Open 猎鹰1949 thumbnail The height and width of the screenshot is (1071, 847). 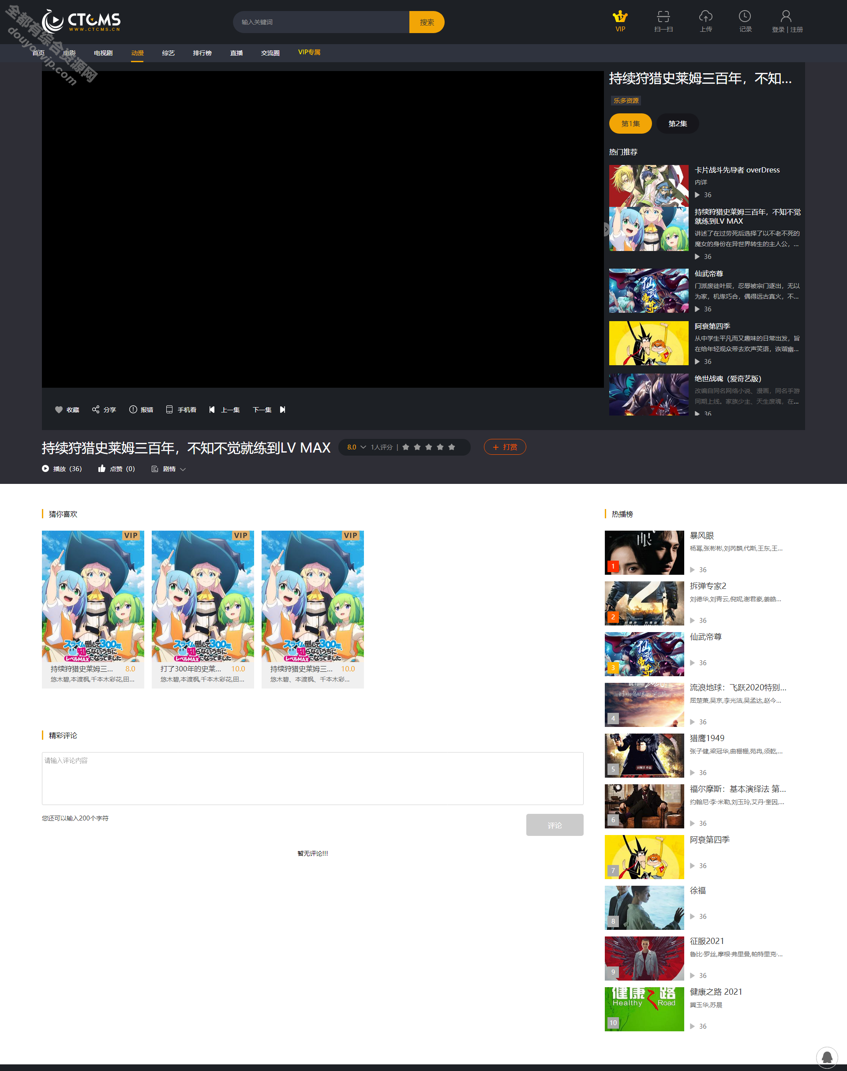pyautogui.click(x=644, y=756)
